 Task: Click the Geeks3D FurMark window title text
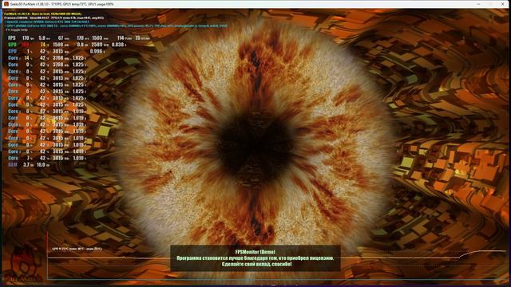[62, 4]
